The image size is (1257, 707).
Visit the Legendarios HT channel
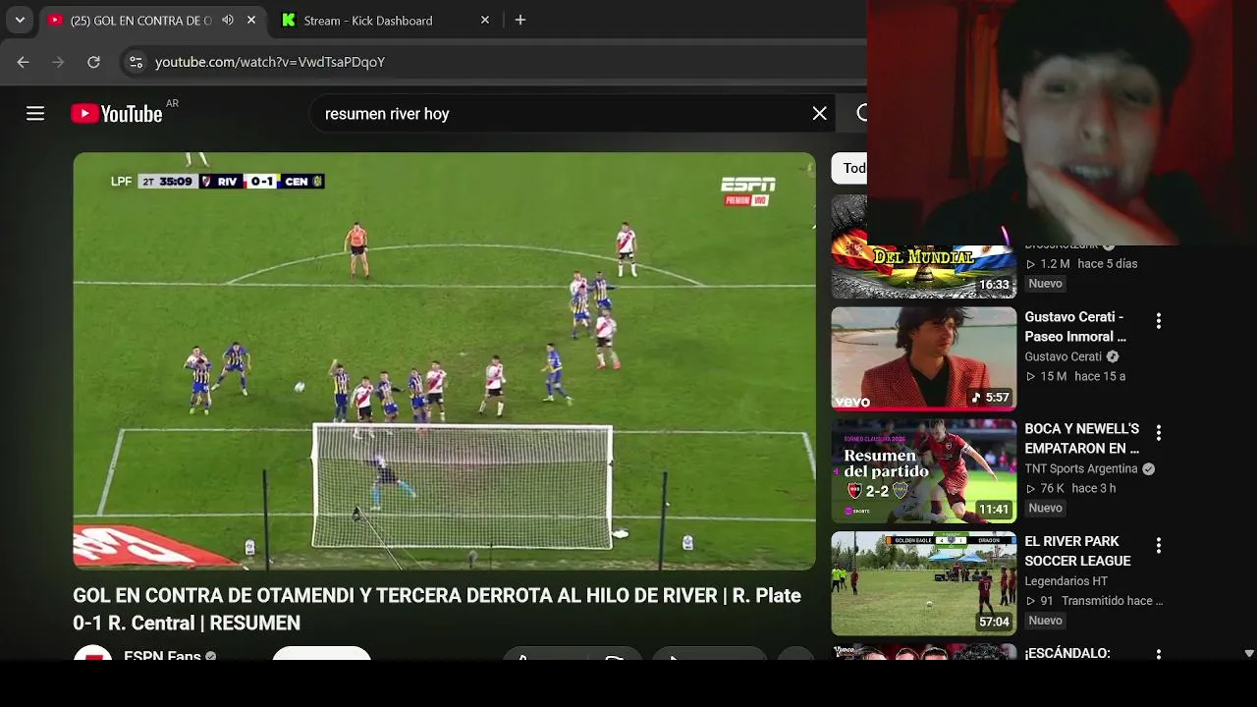pyautogui.click(x=1066, y=581)
